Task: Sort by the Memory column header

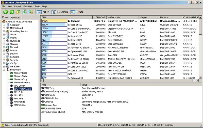Action: pyautogui.click(x=171, y=17)
